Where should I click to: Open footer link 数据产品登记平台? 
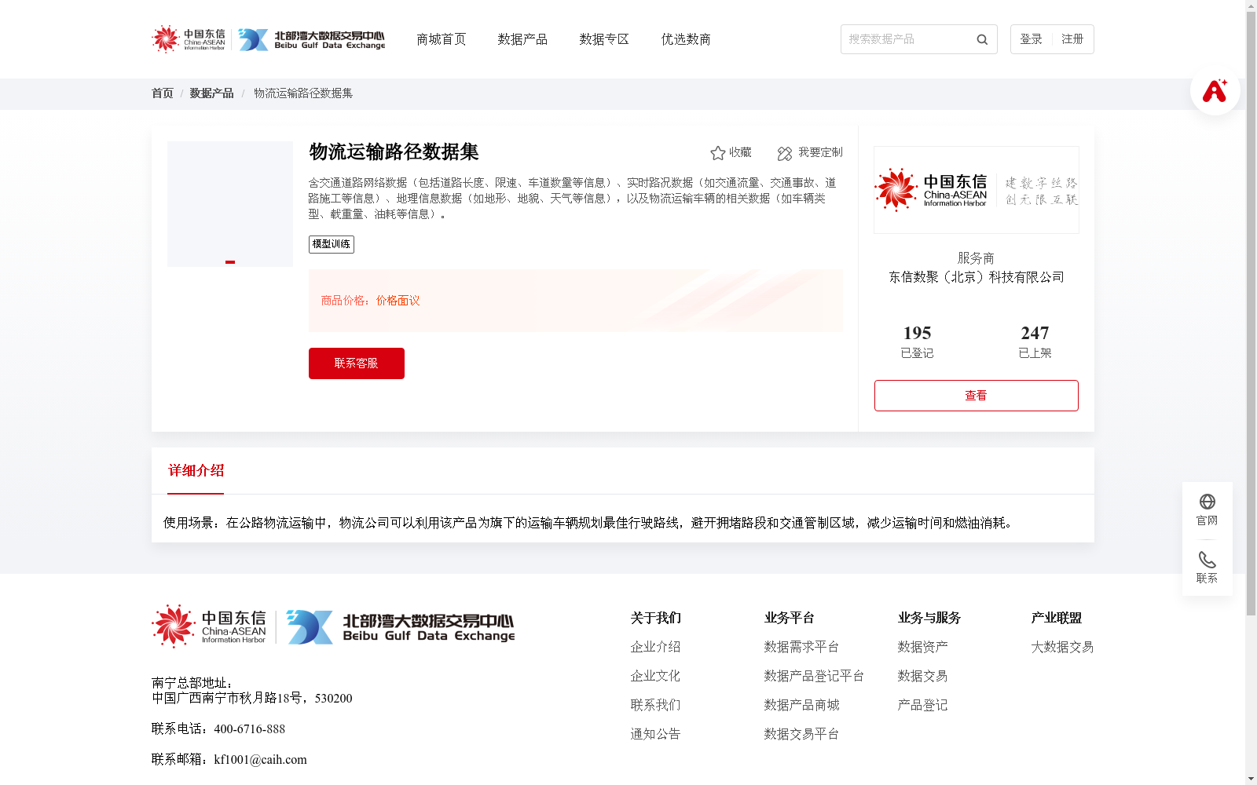[814, 676]
